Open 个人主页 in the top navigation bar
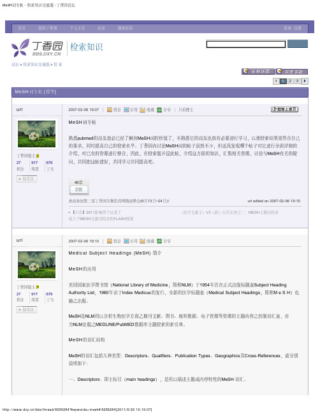This screenshot has height=414, width=320. pos(77,28)
